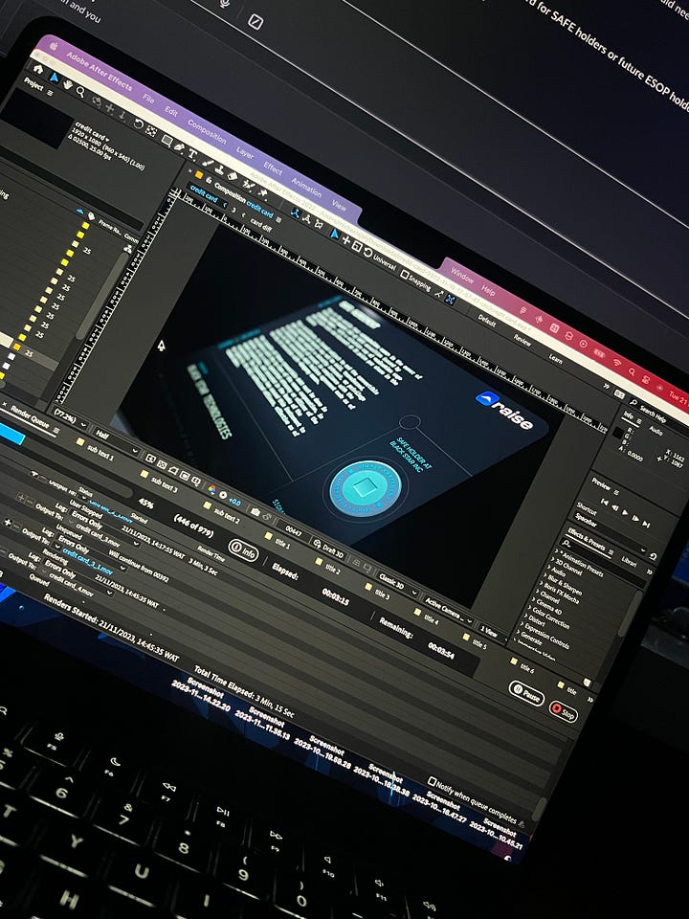
Task: Select the Puppet Pin tool
Action: (263, 193)
